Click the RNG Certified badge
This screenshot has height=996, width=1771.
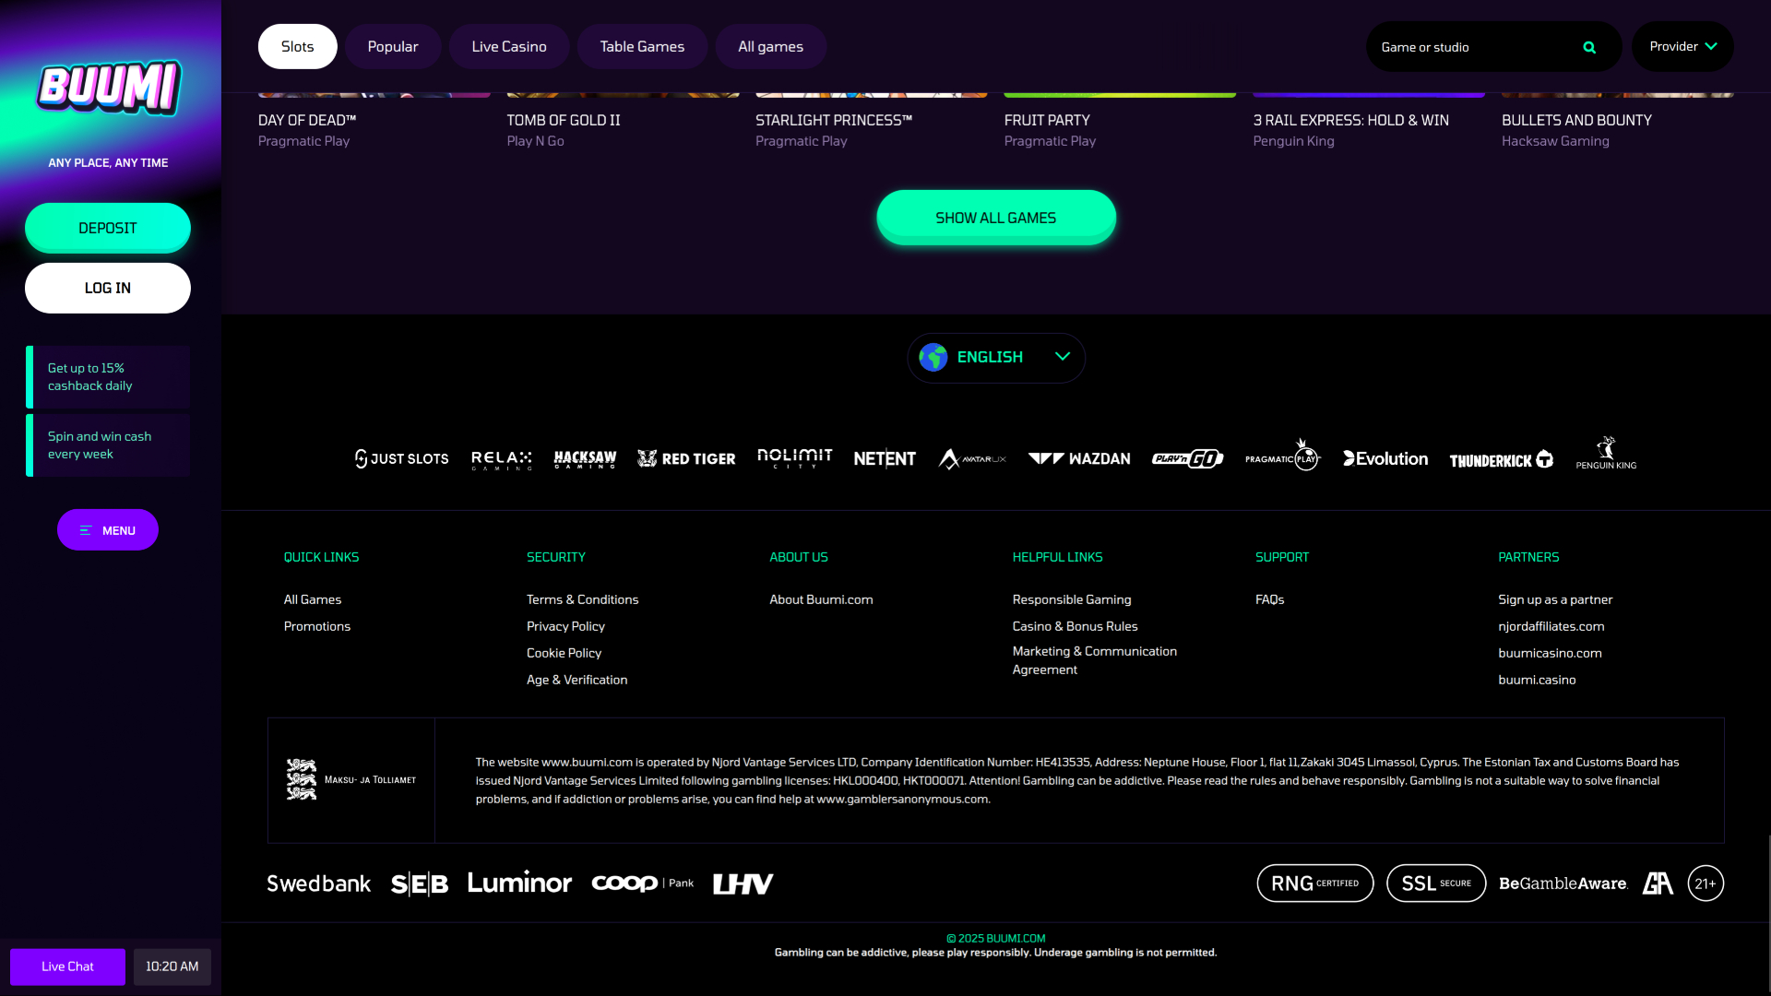(1314, 883)
